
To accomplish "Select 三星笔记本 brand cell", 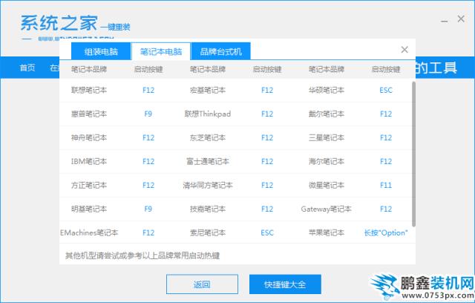I will 327,137.
